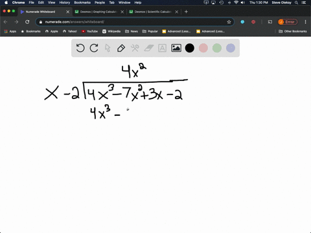Select the pen drawing tool

coord(121,48)
